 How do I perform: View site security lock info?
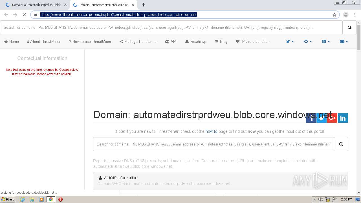pyautogui.click(x=36, y=15)
